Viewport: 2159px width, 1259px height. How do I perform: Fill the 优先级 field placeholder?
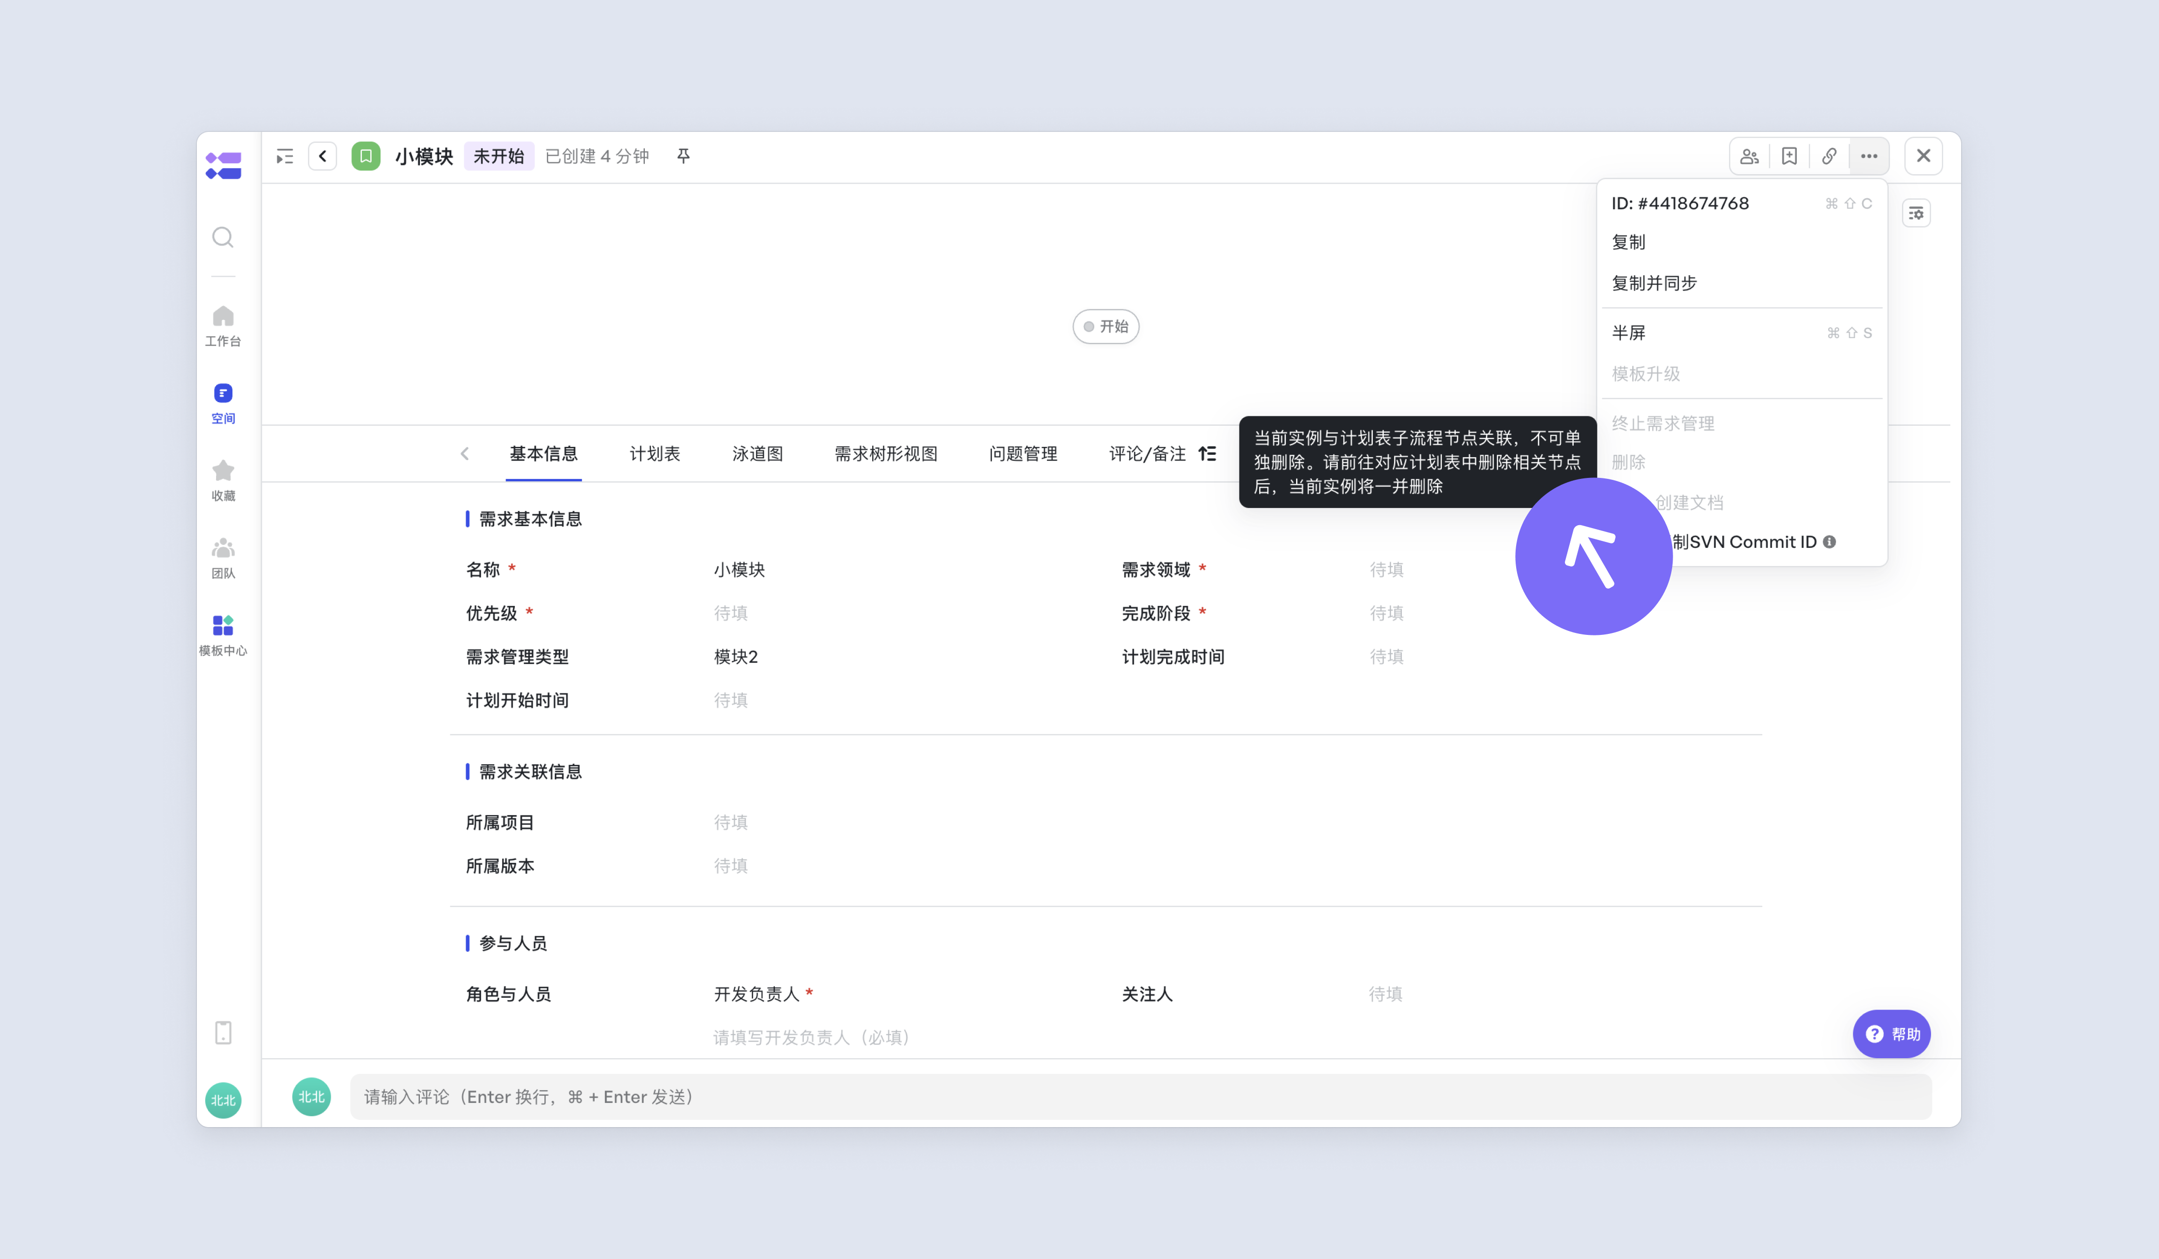coord(731,613)
